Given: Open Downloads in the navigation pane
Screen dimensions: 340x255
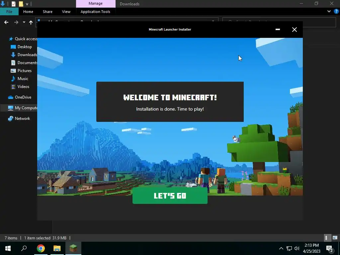Looking at the screenshot, I should [24, 55].
